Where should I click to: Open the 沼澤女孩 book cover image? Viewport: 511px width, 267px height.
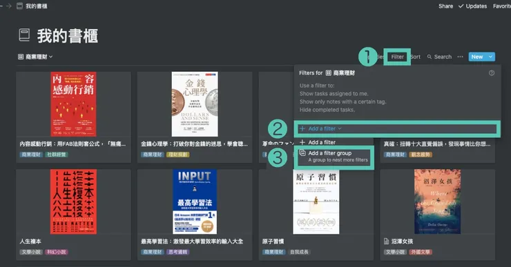(437, 201)
